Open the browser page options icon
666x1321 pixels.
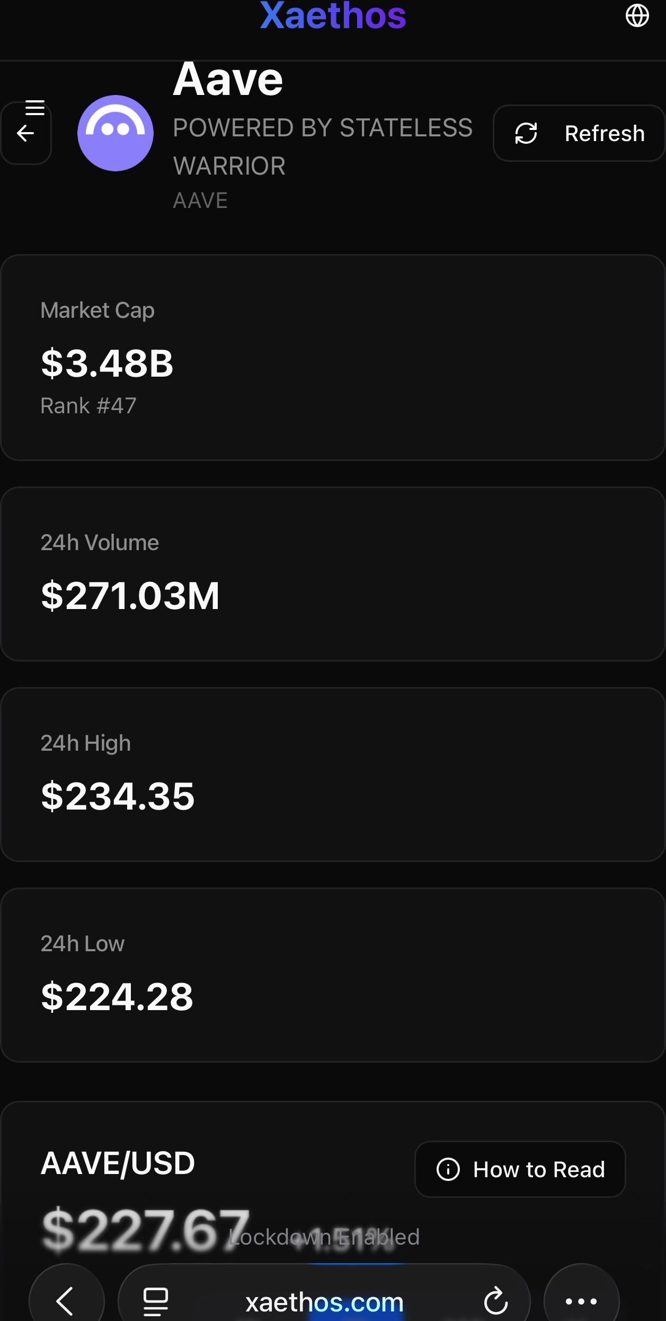[156, 1302]
